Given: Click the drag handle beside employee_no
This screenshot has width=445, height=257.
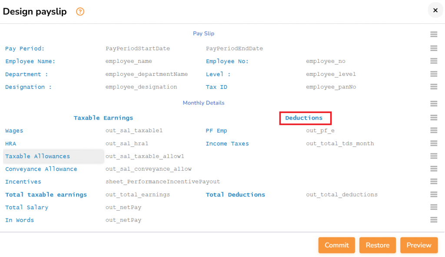Looking at the screenshot, I should tap(433, 61).
